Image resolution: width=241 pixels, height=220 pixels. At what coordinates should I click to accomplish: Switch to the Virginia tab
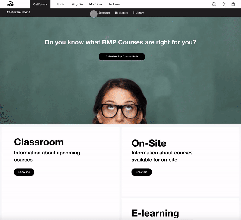pyautogui.click(x=77, y=4)
